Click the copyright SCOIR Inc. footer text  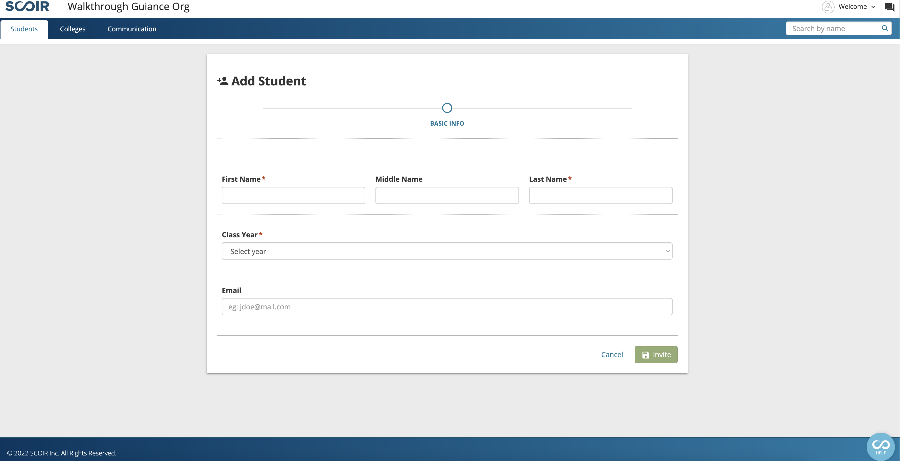(61, 453)
